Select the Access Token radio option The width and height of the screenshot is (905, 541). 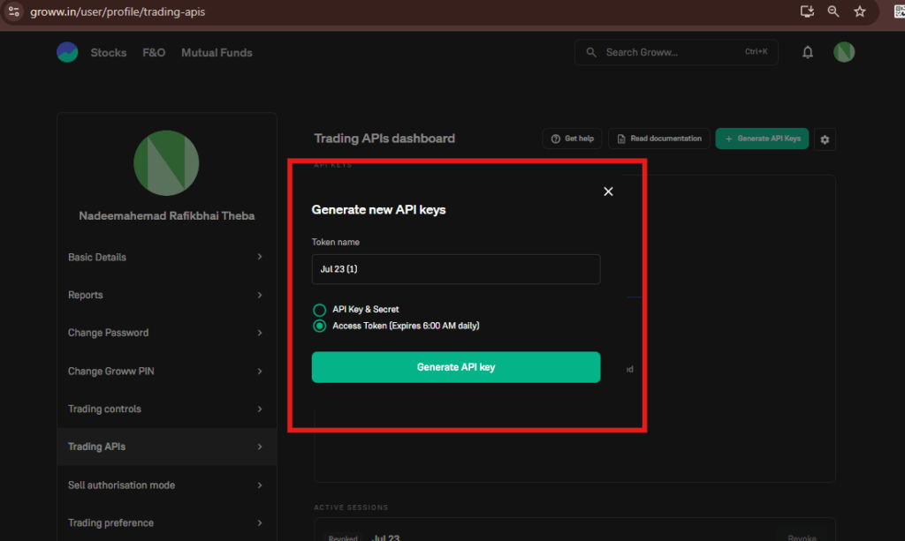tap(319, 326)
